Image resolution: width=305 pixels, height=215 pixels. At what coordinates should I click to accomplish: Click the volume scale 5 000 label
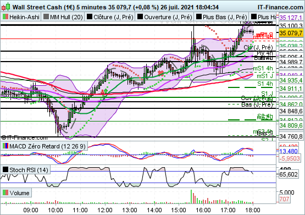(287, 192)
